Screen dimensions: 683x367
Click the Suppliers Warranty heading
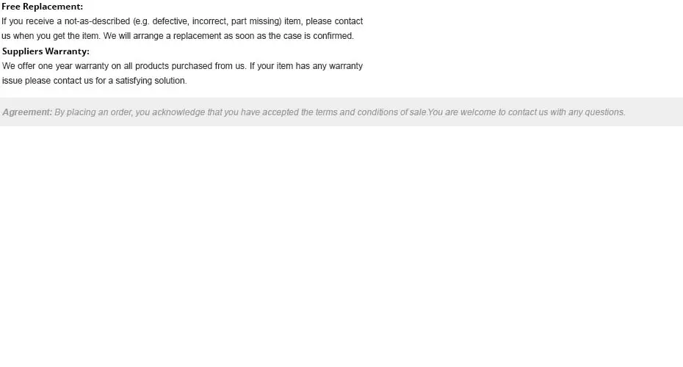click(x=46, y=51)
